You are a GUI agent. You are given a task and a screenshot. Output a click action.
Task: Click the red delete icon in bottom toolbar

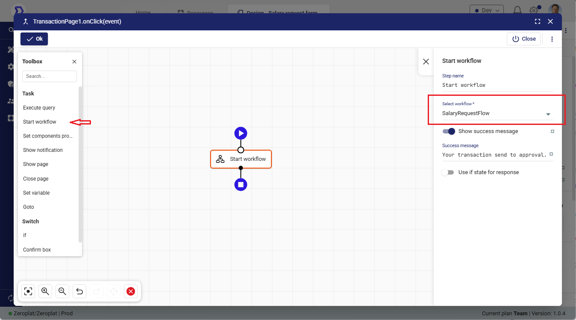[131, 291]
